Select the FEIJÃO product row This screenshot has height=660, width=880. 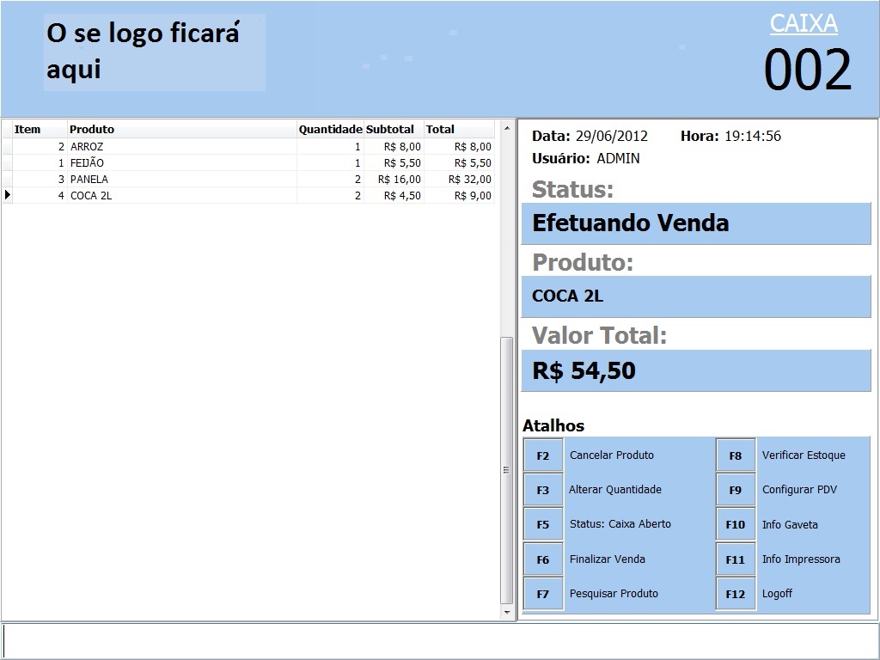(172, 163)
